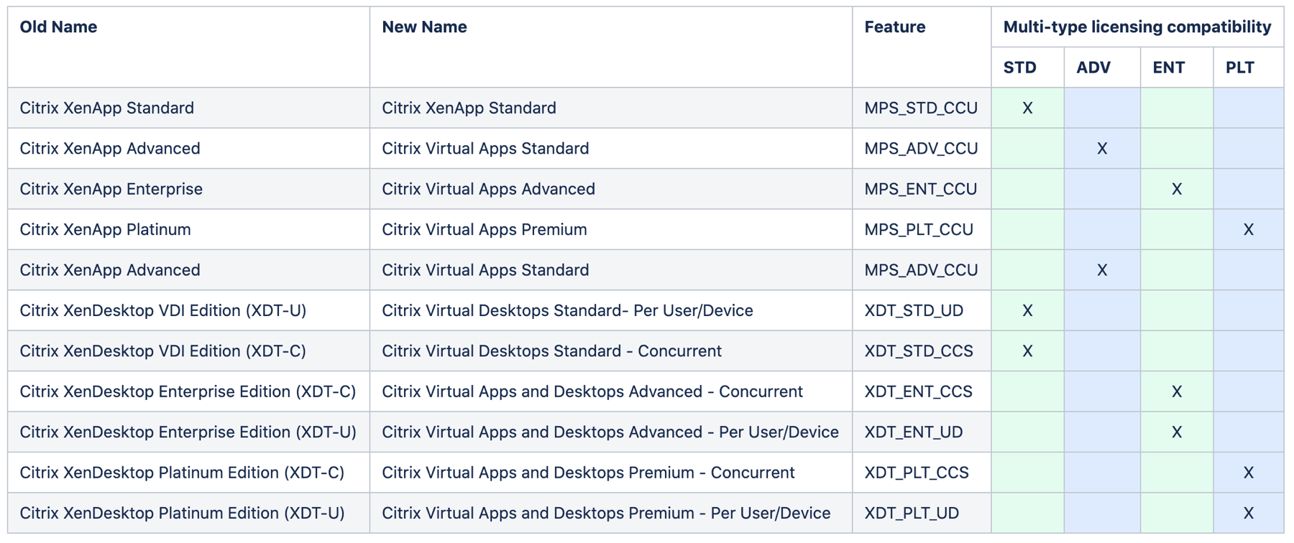Click Citrix Virtual Apps Premium cell
Viewport: 1294px width, 543px height.
point(611,230)
